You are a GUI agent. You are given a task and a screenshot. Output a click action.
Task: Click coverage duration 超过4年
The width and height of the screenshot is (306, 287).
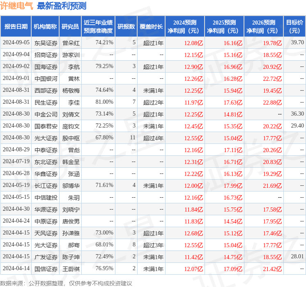[153, 138]
